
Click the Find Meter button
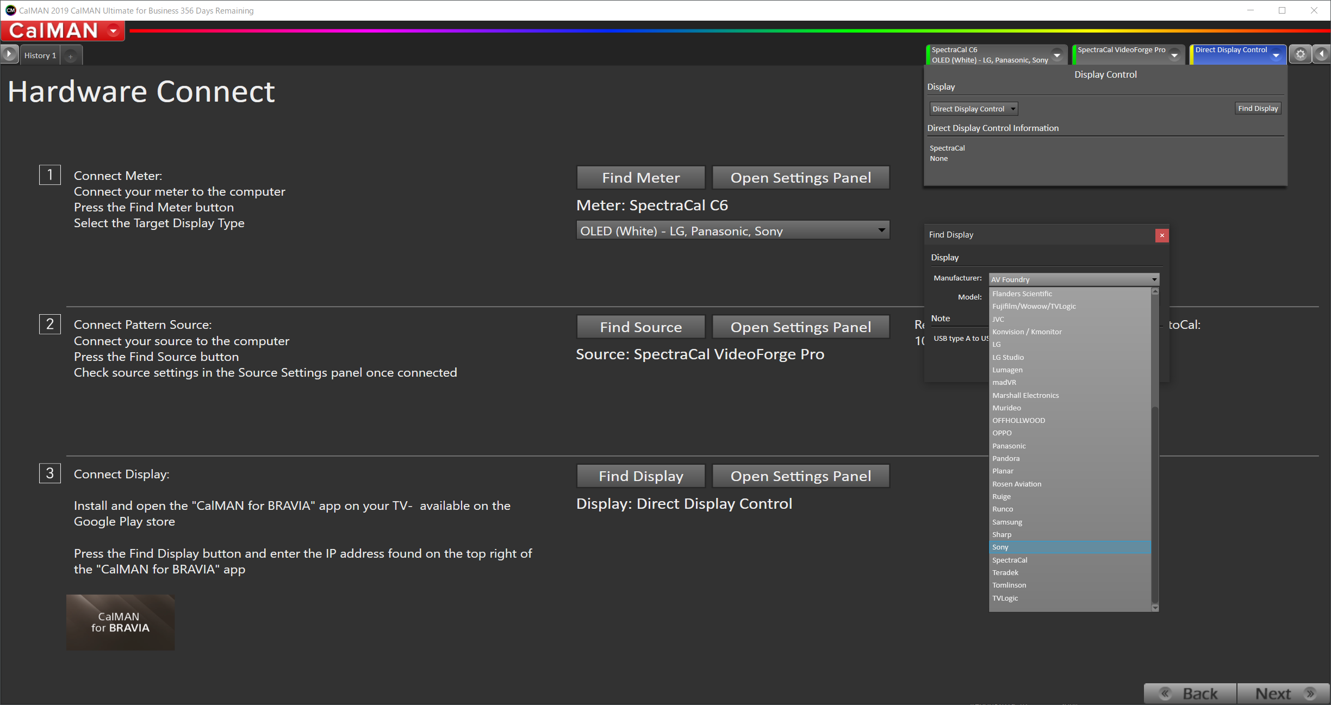[x=640, y=178]
